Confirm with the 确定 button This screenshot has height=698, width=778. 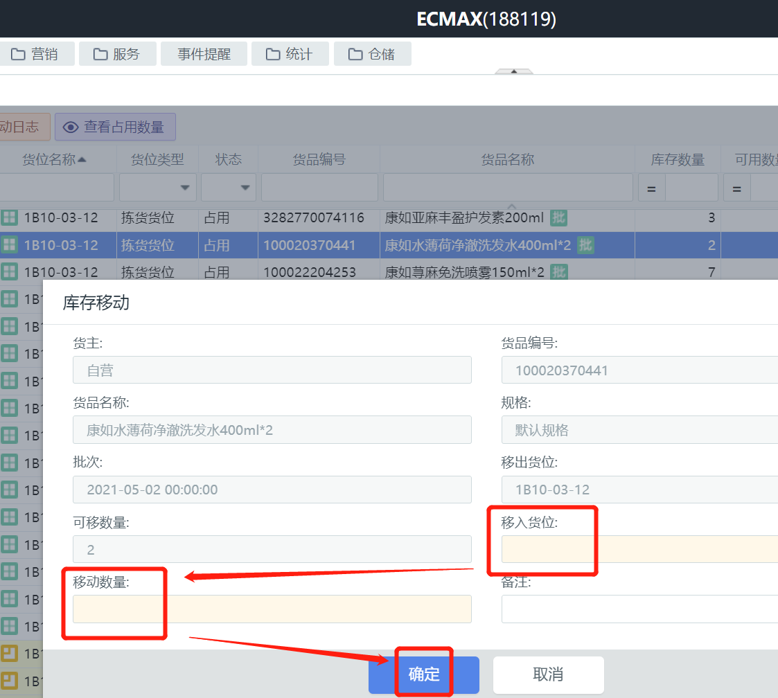[424, 674]
